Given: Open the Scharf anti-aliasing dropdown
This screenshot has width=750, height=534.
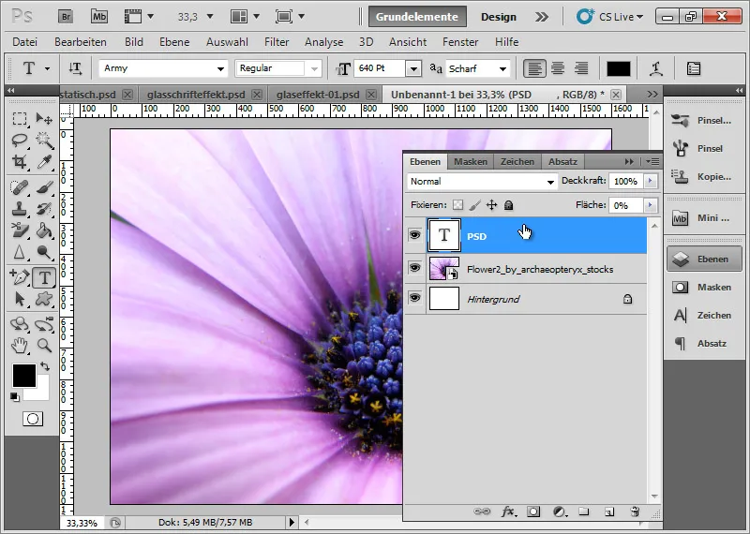Looking at the screenshot, I should (x=502, y=68).
